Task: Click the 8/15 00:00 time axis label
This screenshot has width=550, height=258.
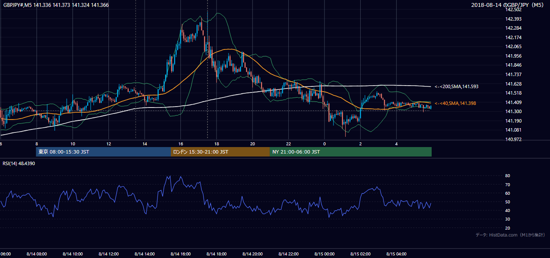Action: [x=324, y=254]
